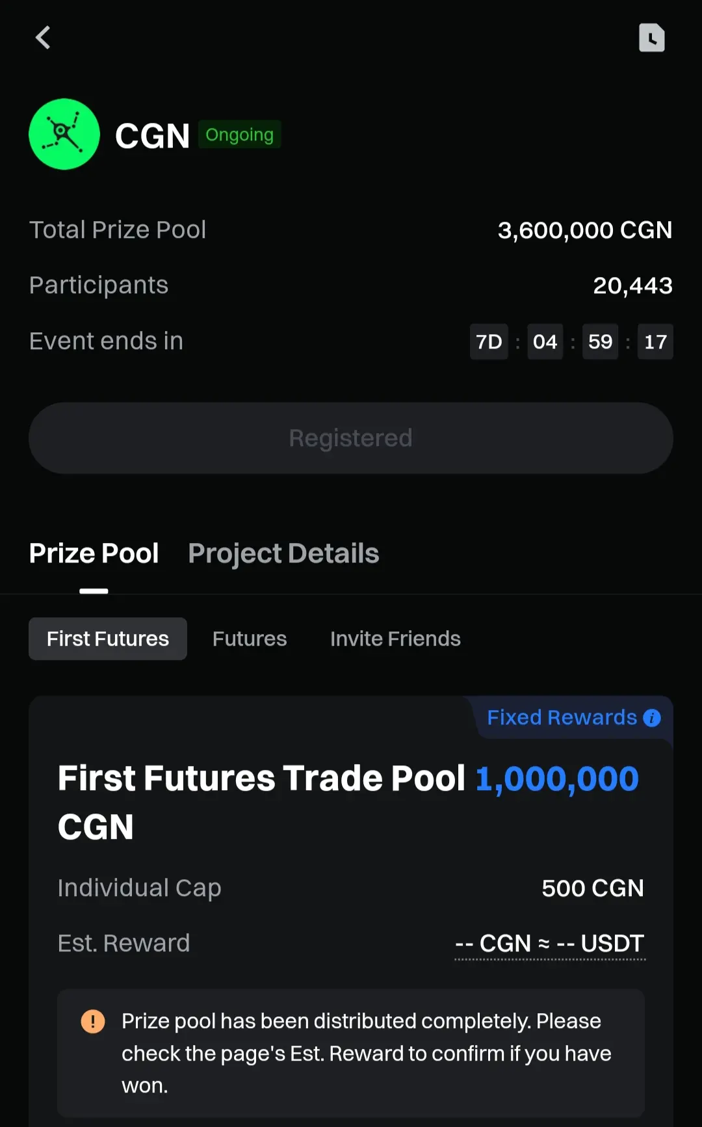The width and height of the screenshot is (702, 1127).
Task: Tap the Fixed Rewards info icon
Action: click(652, 718)
